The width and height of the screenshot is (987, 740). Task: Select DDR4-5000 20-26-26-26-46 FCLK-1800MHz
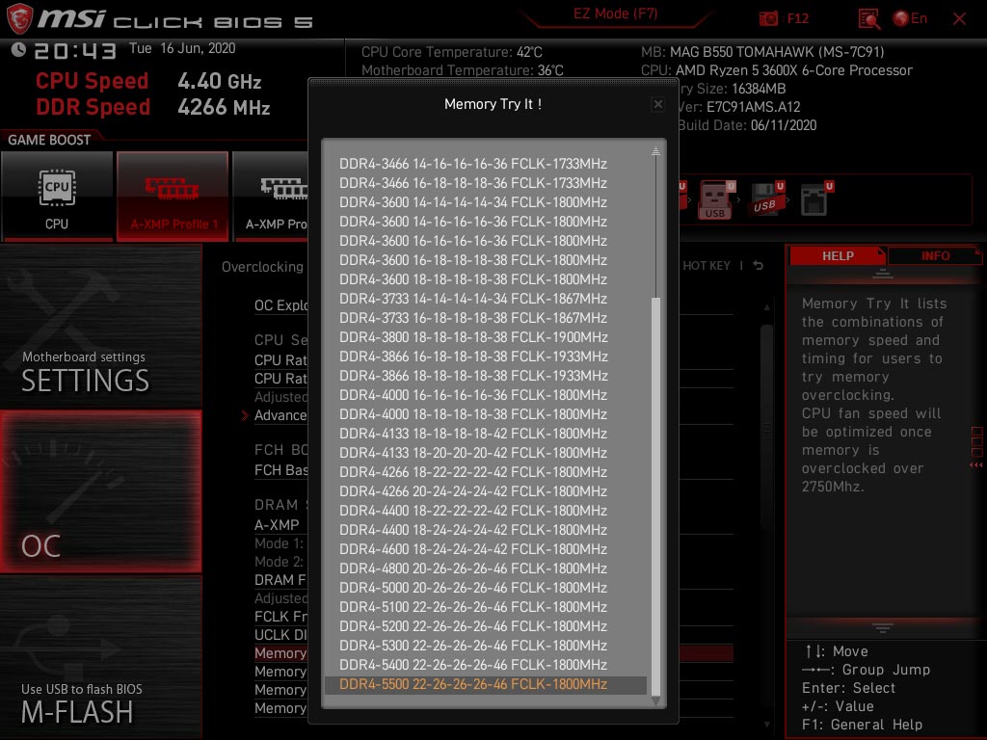pyautogui.click(x=472, y=588)
